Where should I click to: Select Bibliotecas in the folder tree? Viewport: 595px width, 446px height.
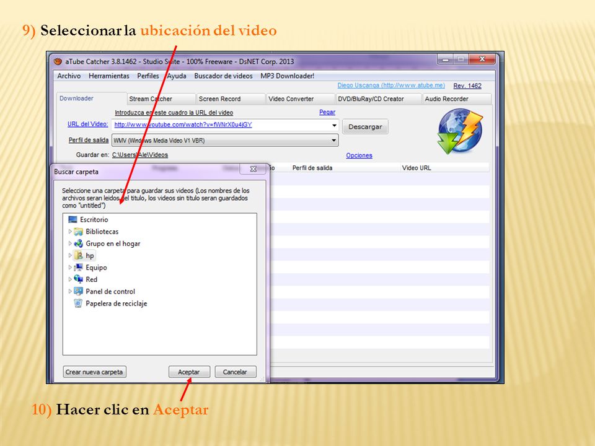click(102, 232)
